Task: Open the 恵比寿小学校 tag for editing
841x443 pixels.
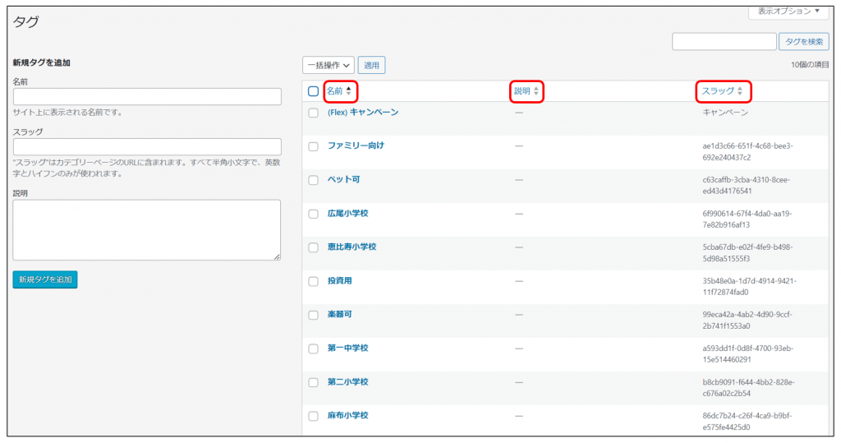Action: pos(352,247)
